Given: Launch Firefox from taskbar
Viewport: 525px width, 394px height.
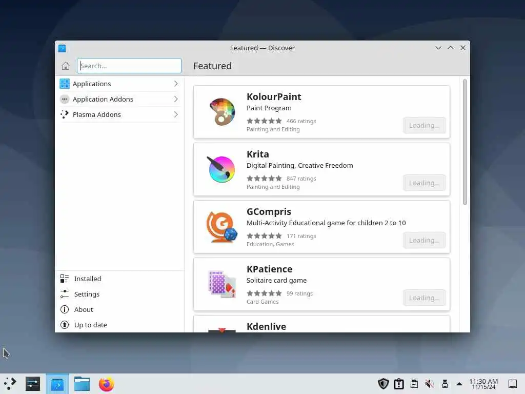Looking at the screenshot, I should 107,384.
